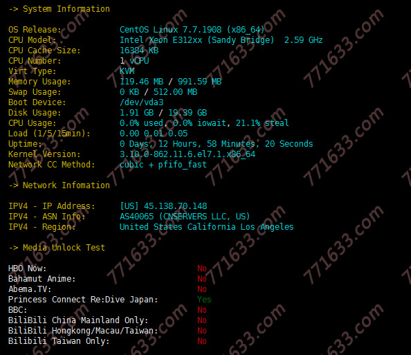Screen dimensions: 411x355
Task: Click the green Yes for Princess Connect
Action: click(204, 300)
